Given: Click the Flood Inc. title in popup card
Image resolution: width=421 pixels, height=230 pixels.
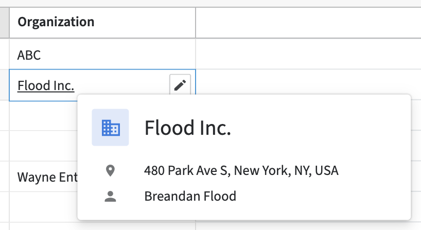Looking at the screenshot, I should pos(187,128).
